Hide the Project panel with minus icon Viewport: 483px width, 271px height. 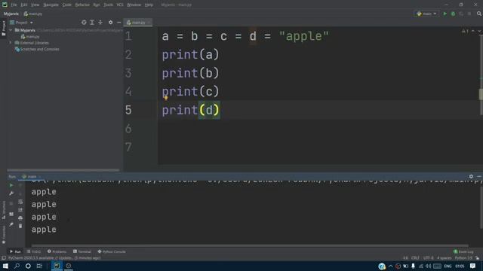[x=118, y=23]
